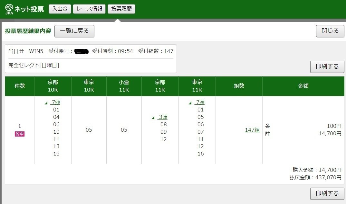The width and height of the screenshot is (346, 204).
Task: Select the Kyoto 10R column header
Action: pyautogui.click(x=53, y=86)
